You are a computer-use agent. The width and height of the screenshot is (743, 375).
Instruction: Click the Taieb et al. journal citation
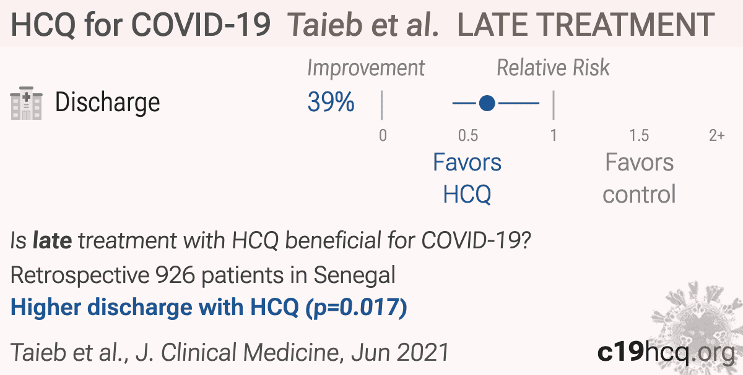(x=230, y=352)
